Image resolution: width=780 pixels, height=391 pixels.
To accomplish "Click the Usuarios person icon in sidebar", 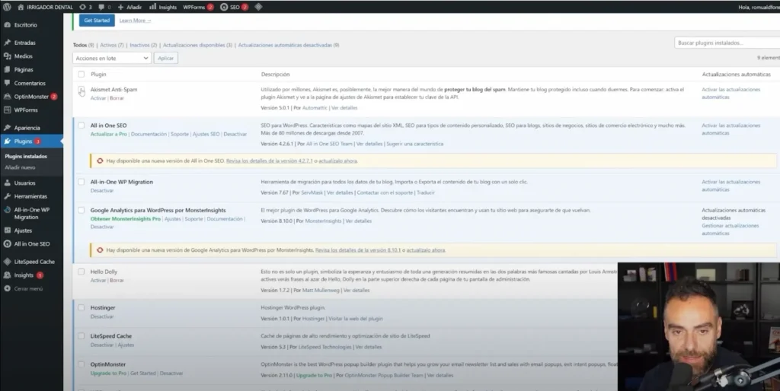I will pos(7,183).
